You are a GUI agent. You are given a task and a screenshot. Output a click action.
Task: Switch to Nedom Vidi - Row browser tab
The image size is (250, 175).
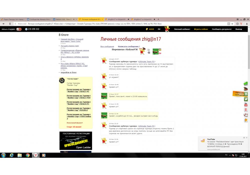point(65,19)
